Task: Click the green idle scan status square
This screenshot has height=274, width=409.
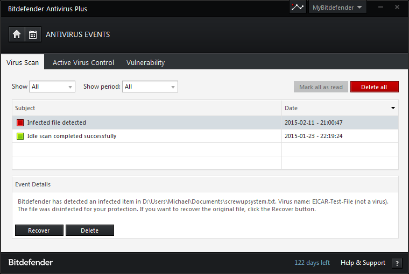Action: tap(20, 136)
